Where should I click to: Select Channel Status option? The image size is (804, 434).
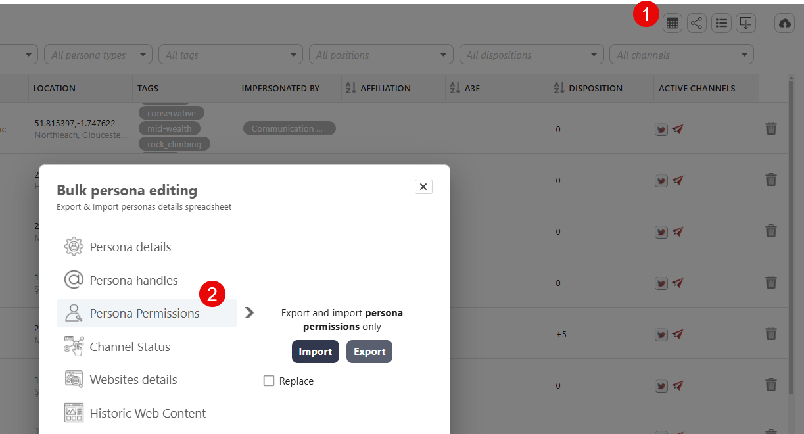[130, 347]
